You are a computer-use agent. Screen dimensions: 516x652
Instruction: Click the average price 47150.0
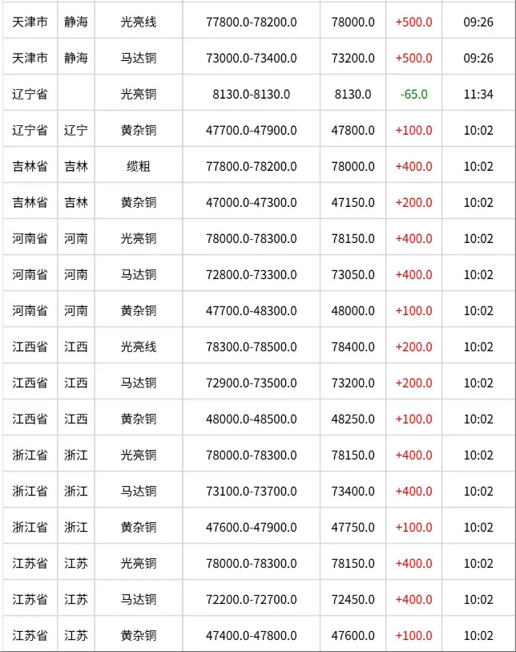[353, 203]
